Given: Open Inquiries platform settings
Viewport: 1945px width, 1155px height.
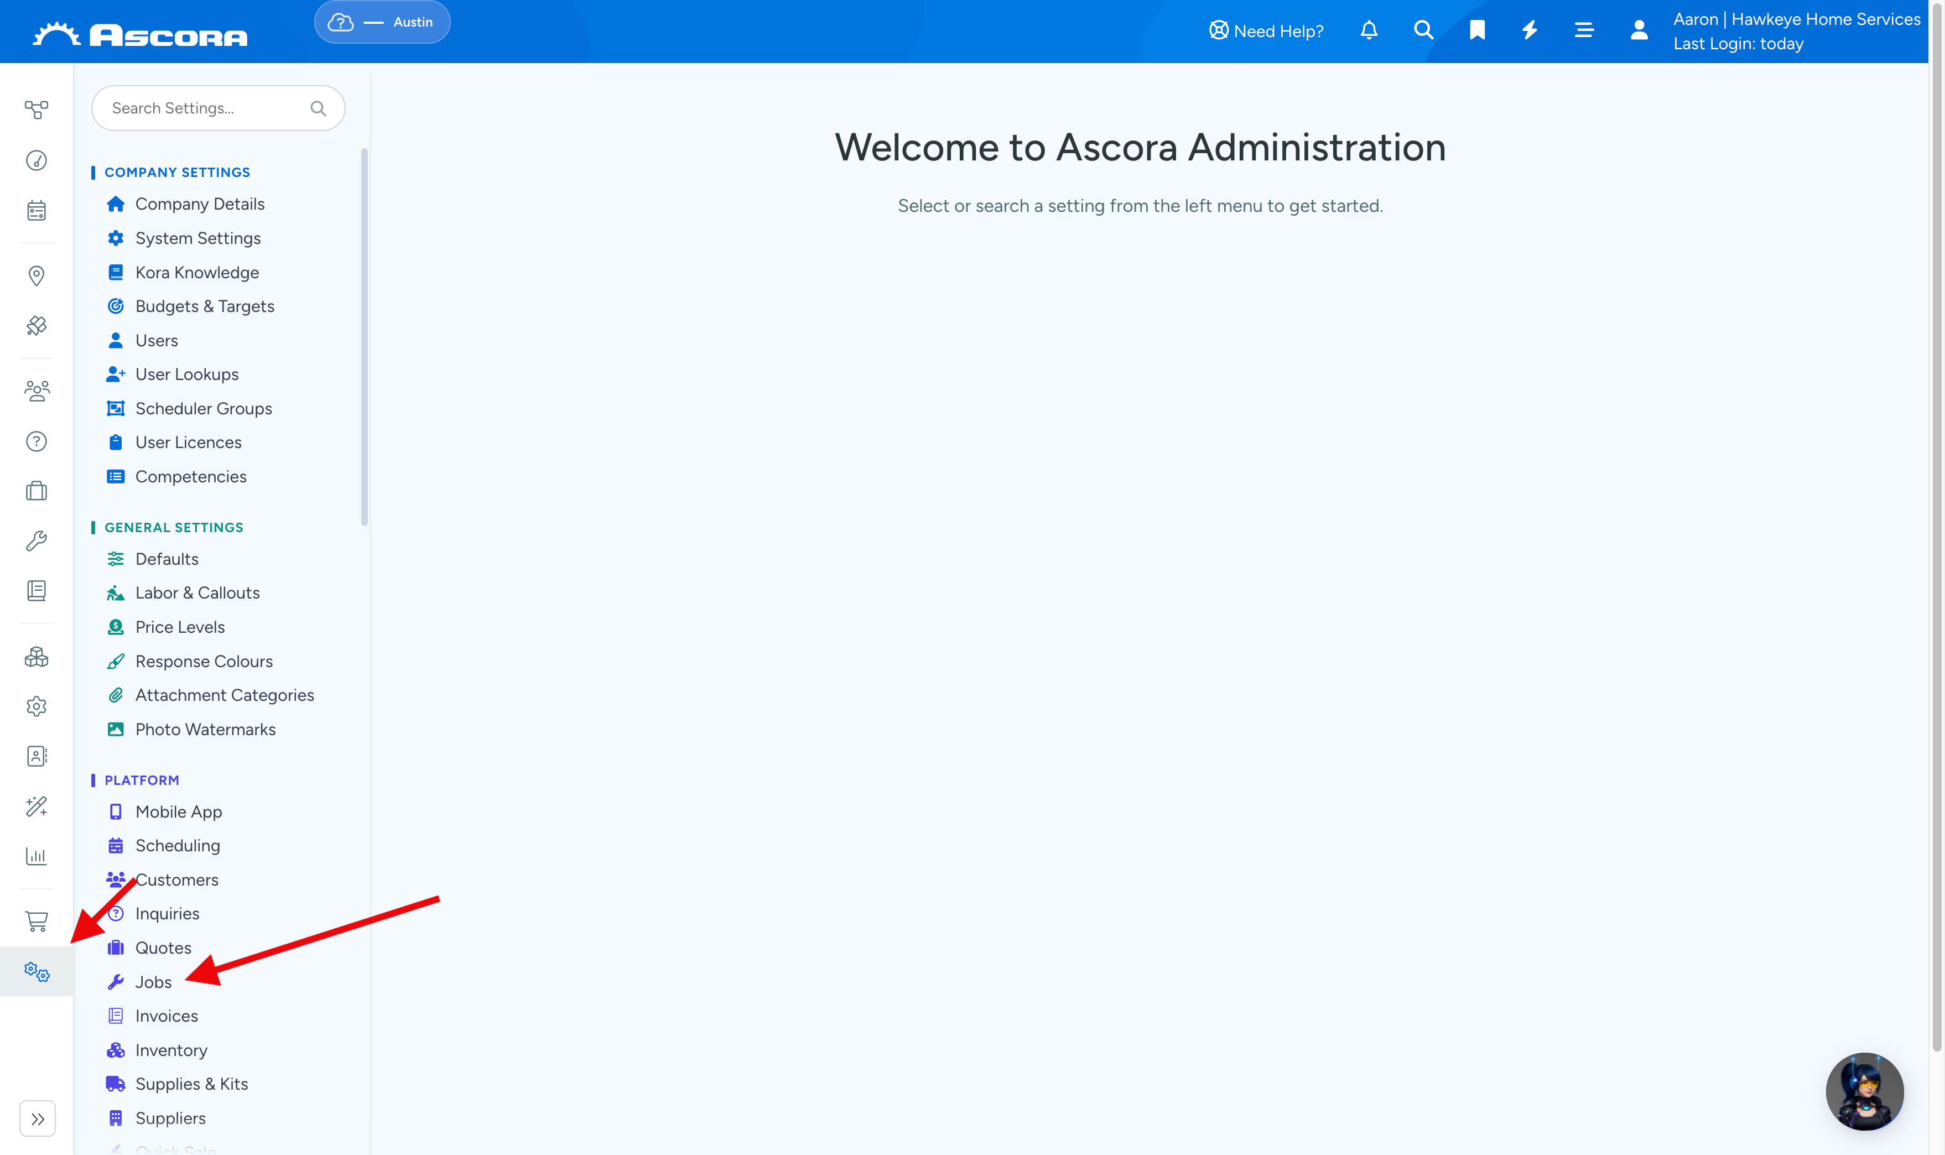Looking at the screenshot, I should pos(167,914).
